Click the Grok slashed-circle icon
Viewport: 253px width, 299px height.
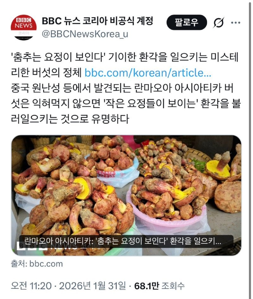219,23
